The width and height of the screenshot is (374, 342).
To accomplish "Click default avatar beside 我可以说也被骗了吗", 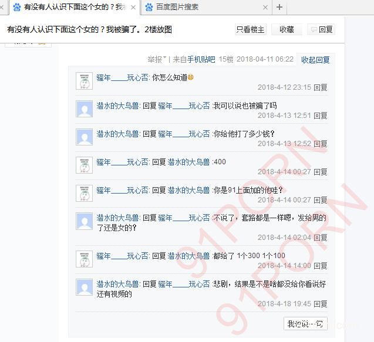I will [x=84, y=109].
